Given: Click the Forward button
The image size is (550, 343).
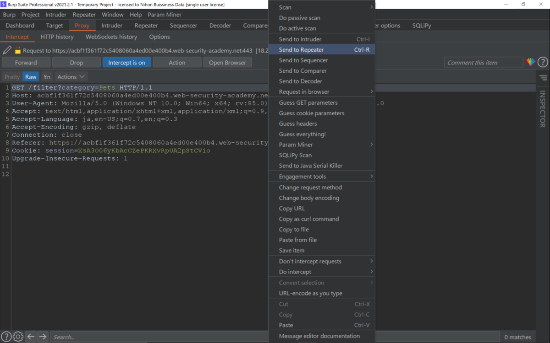Looking at the screenshot, I should [26, 63].
